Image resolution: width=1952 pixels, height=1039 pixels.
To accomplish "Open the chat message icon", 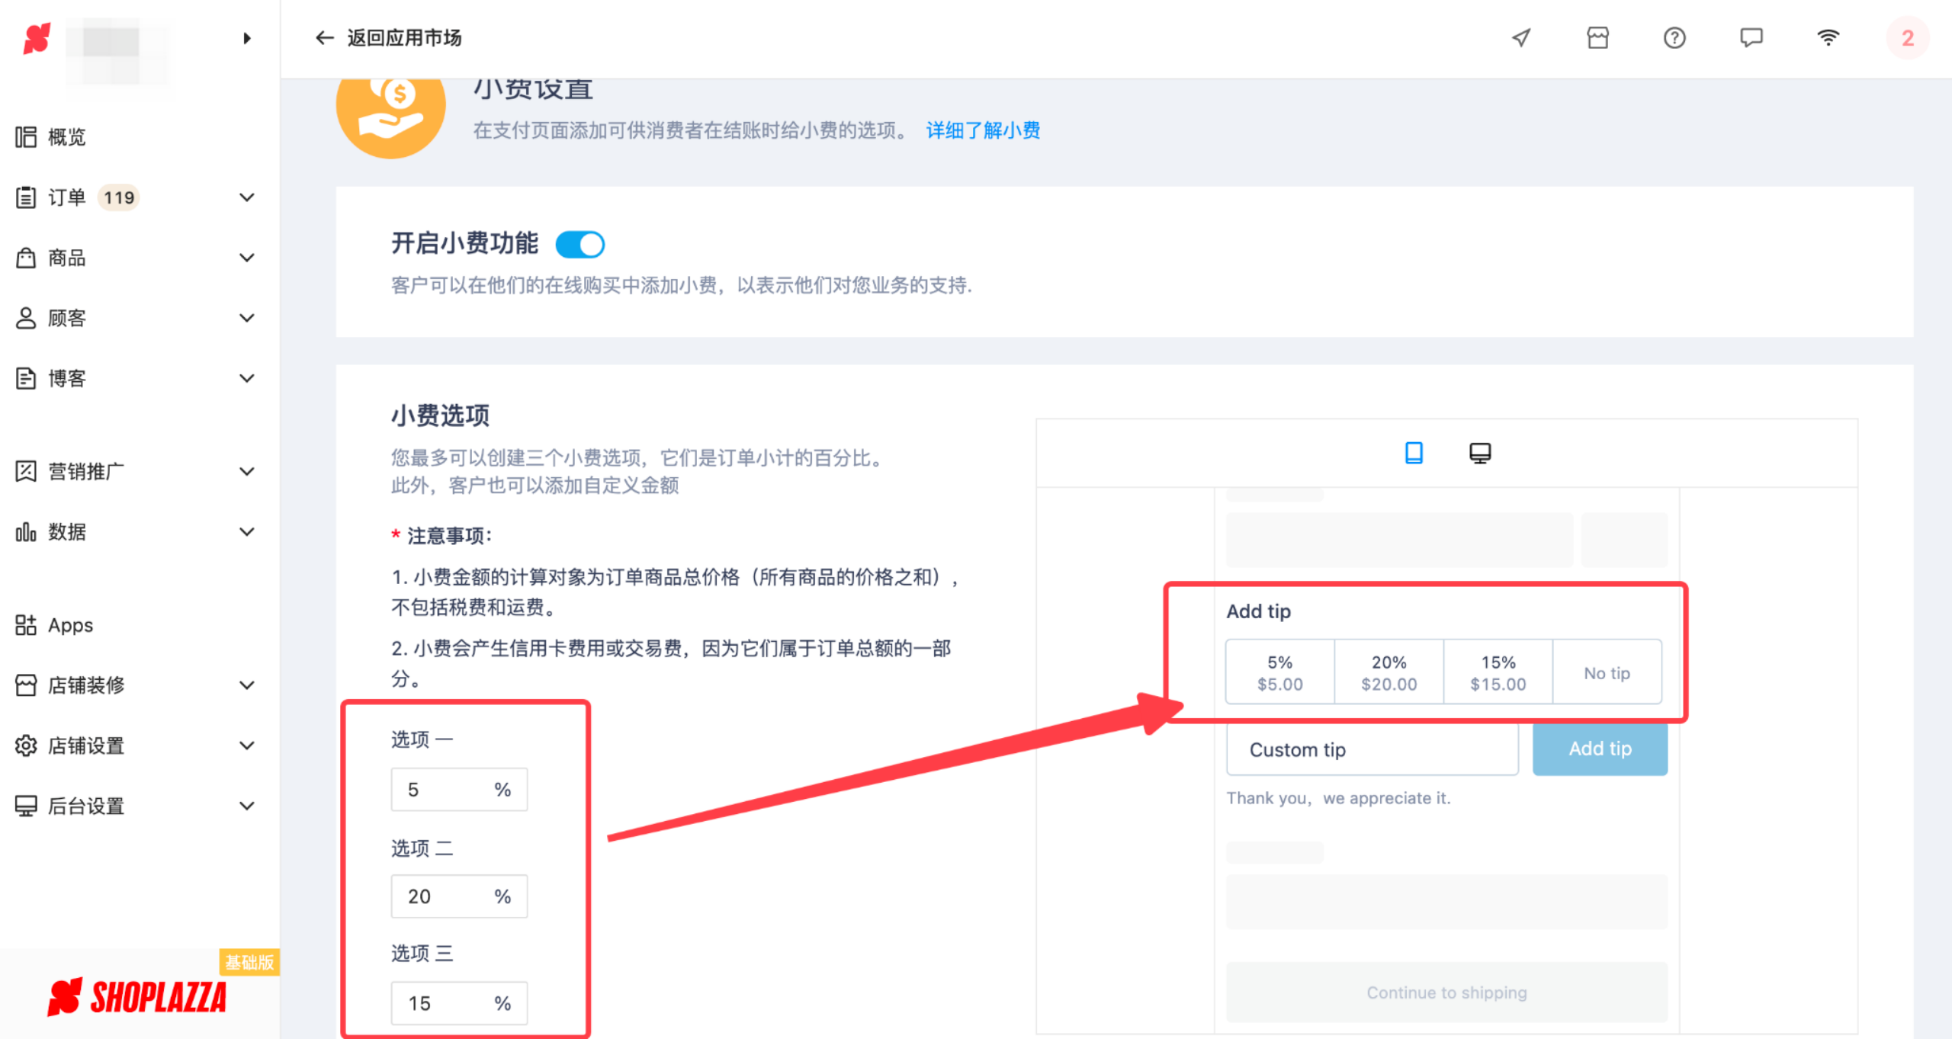I will click(x=1751, y=38).
